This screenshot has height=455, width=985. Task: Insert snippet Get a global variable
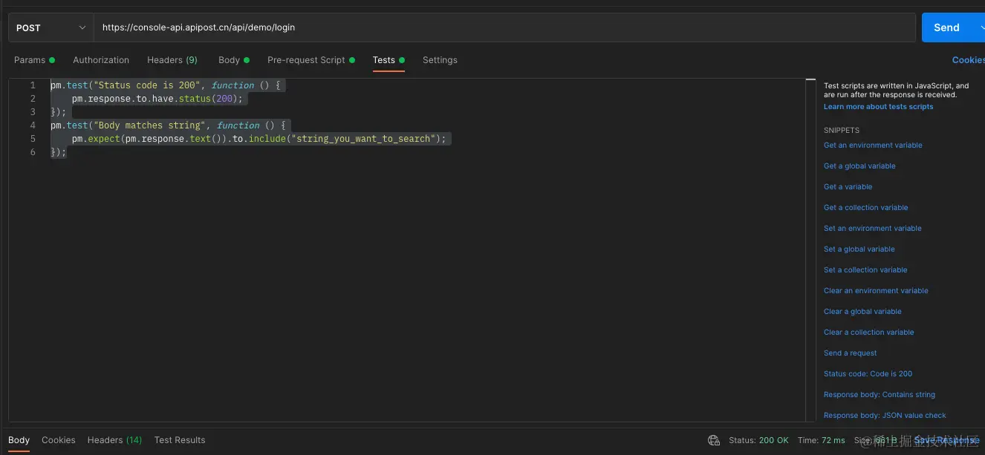(x=859, y=166)
